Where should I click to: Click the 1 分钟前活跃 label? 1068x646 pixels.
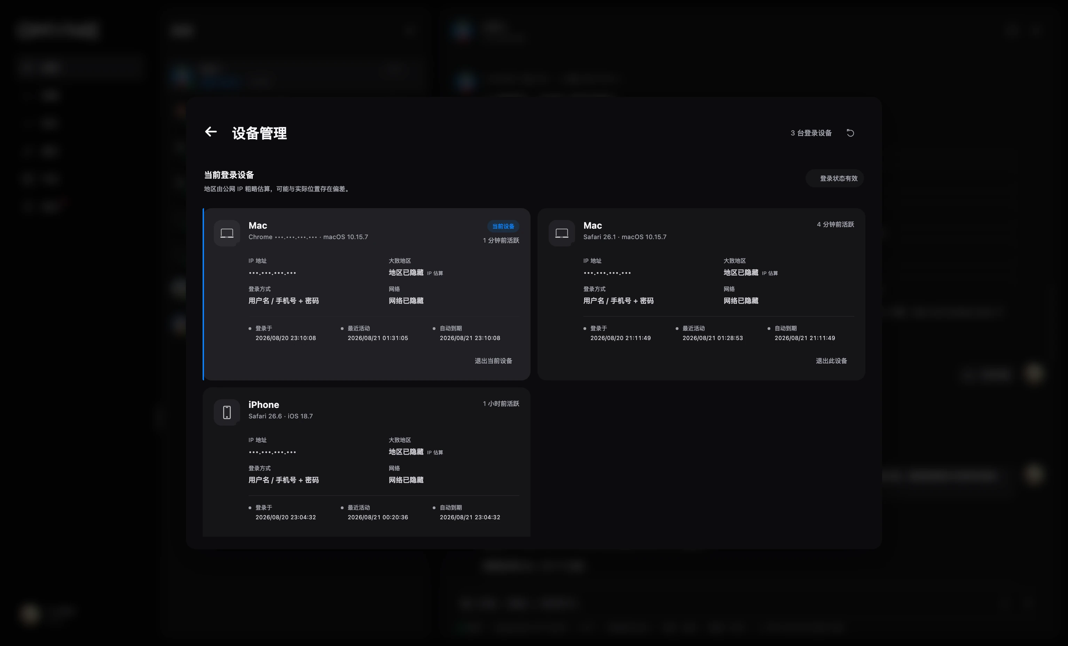[501, 241]
